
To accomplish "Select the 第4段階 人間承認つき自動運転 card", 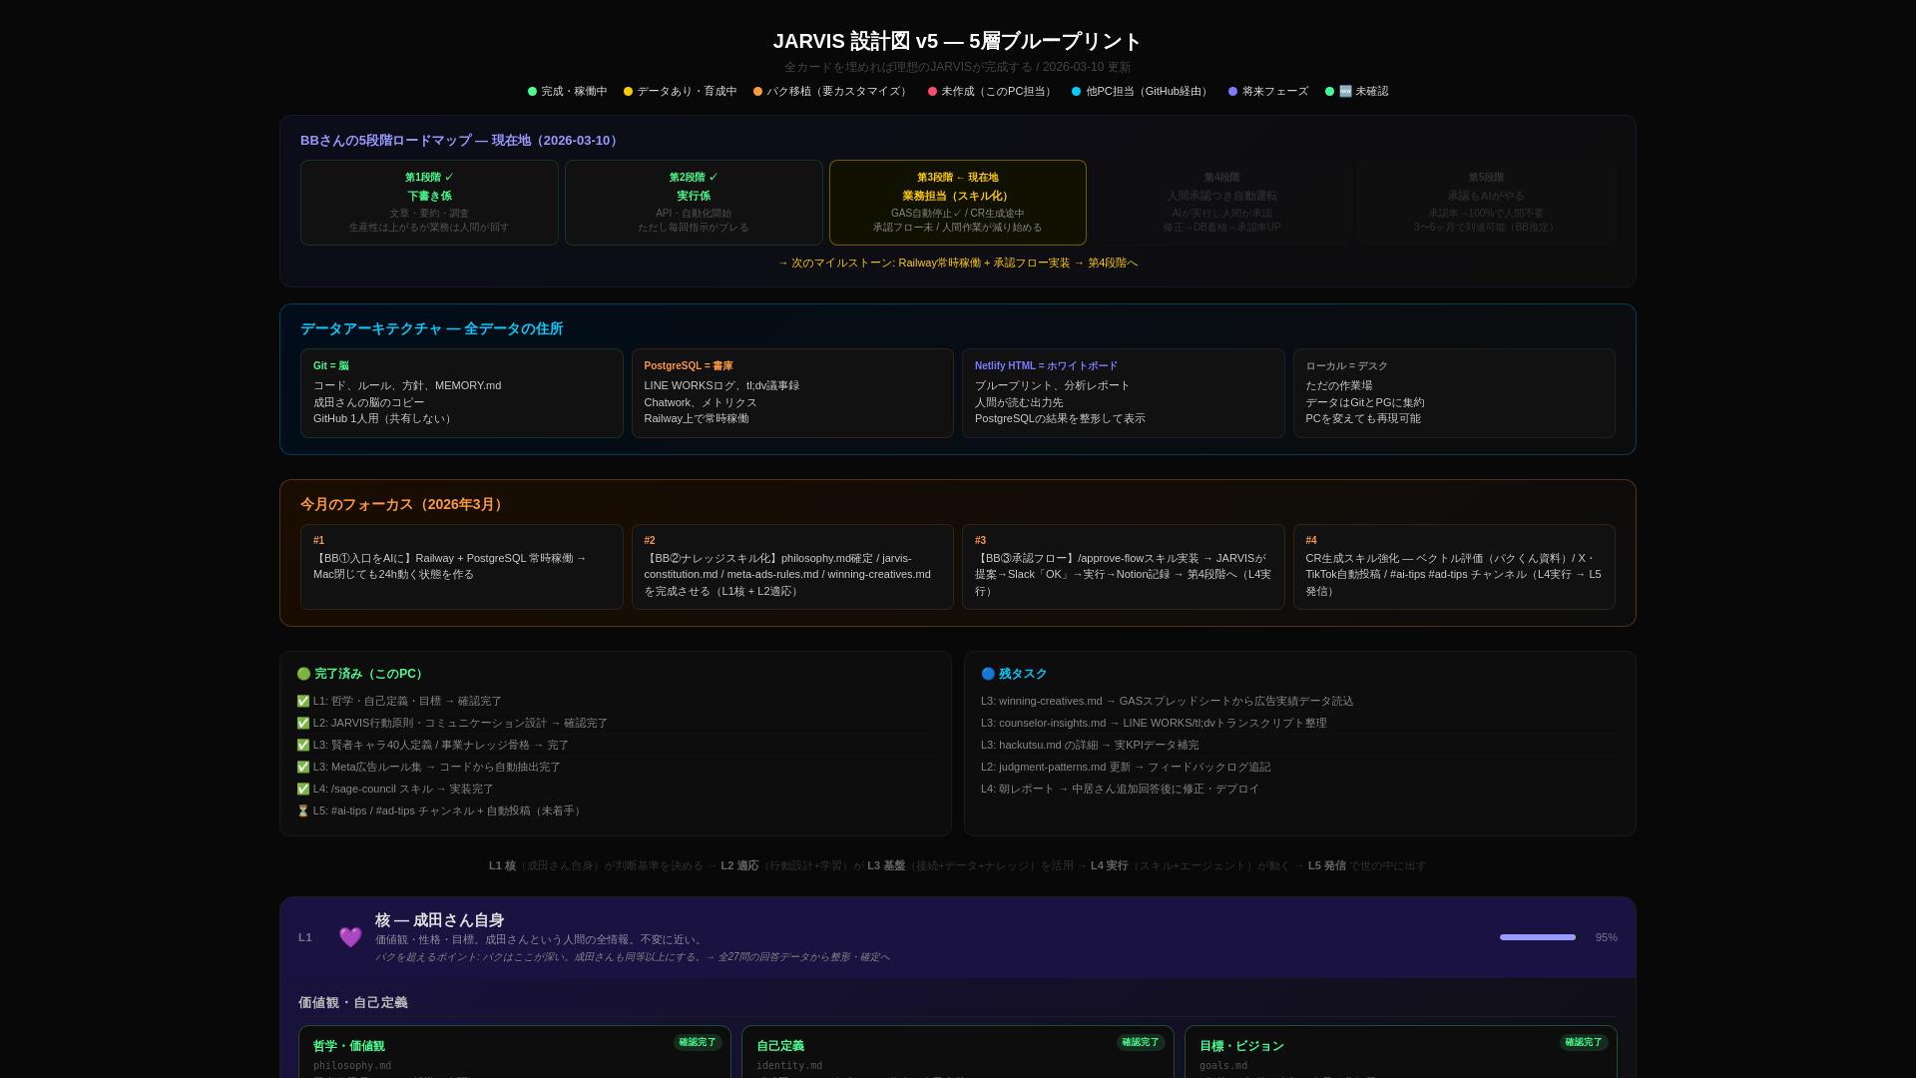I will tap(1222, 203).
